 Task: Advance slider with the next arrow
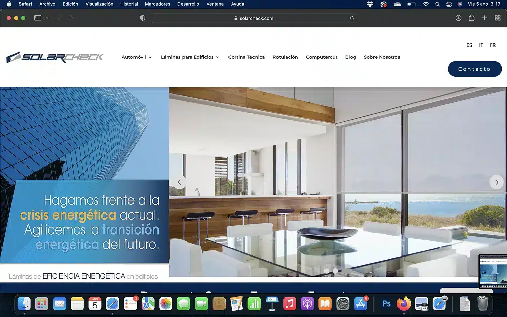point(496,182)
